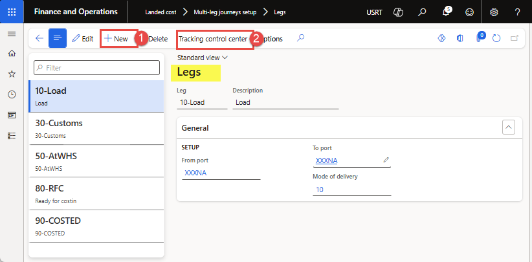
Task: Collapse the General section
Action: [x=509, y=127]
